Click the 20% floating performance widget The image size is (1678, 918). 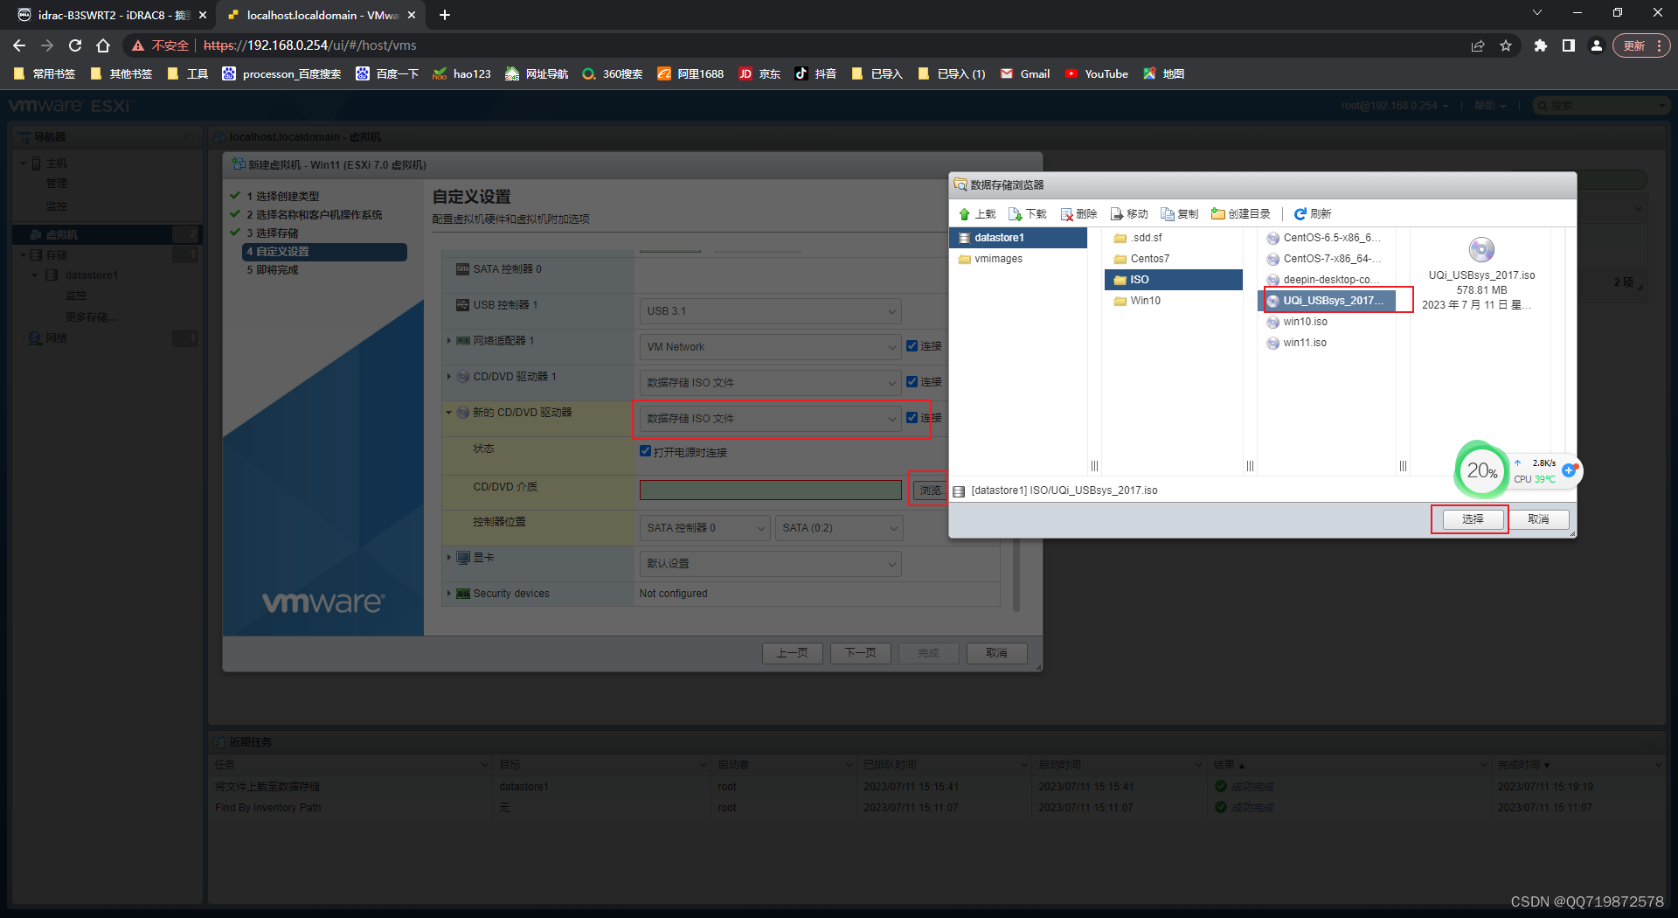click(1481, 471)
